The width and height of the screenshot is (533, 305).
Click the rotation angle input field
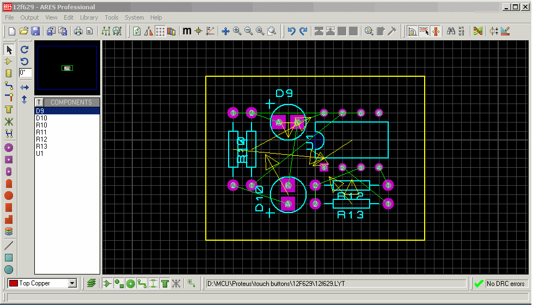[25, 72]
